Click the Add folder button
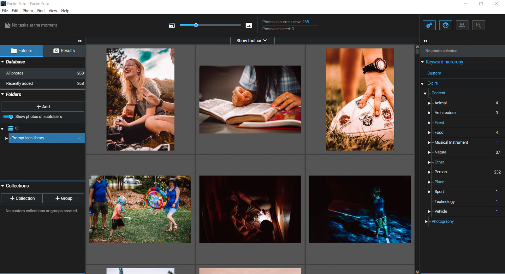Image resolution: width=505 pixels, height=274 pixels. 43,107
